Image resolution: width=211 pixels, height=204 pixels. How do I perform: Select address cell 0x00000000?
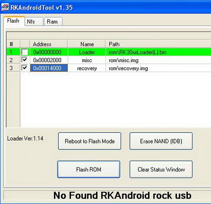point(49,52)
